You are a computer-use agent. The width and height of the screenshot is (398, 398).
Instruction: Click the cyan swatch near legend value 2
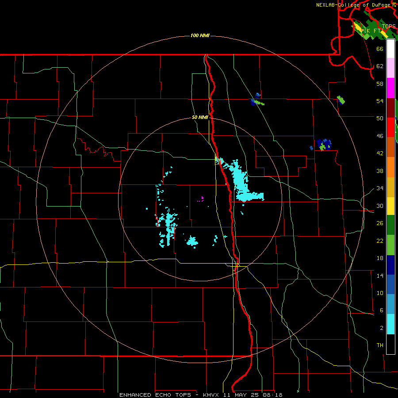click(390, 324)
